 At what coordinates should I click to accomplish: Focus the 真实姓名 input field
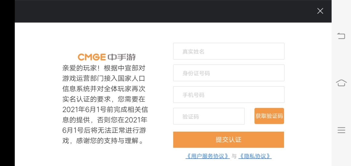click(229, 51)
